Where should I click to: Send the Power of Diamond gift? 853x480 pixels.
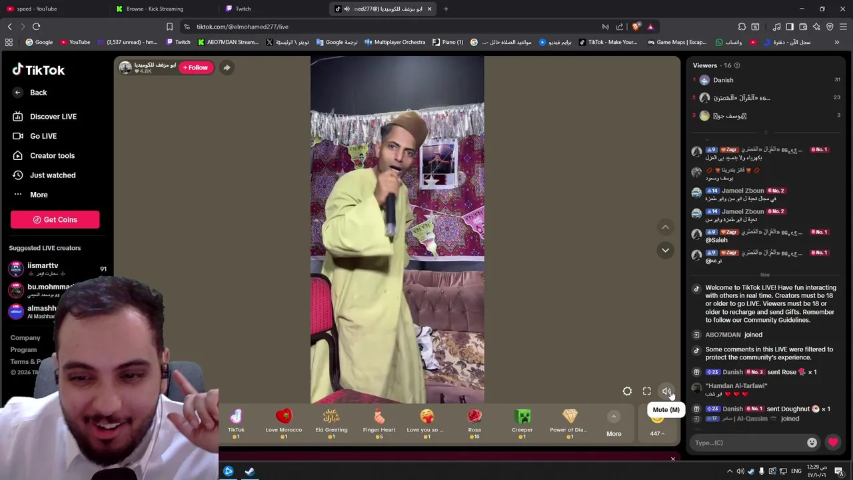(x=570, y=423)
